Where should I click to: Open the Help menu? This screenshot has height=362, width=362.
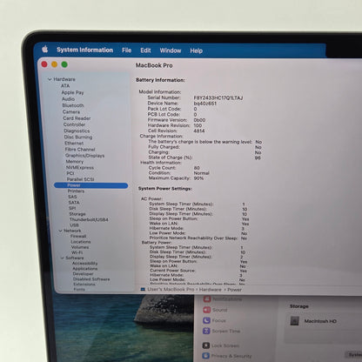(x=197, y=50)
